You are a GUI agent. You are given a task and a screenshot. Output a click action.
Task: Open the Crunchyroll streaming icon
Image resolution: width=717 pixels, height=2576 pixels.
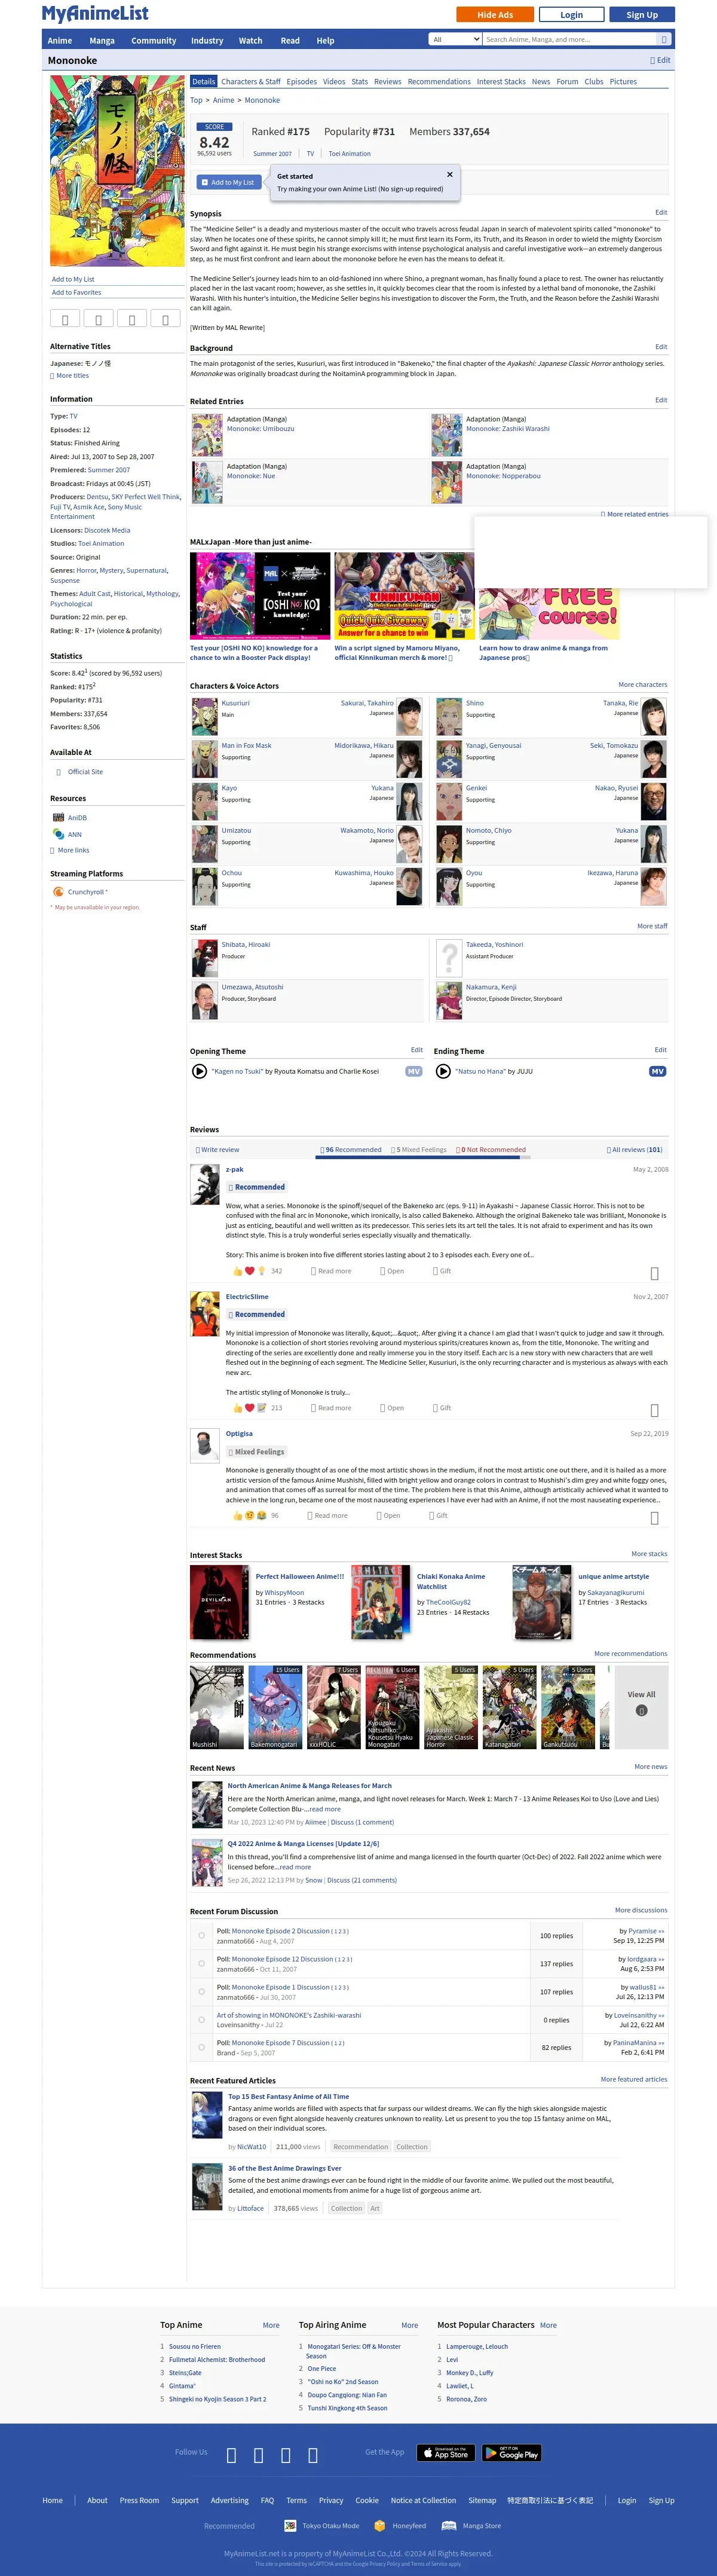click(x=58, y=892)
